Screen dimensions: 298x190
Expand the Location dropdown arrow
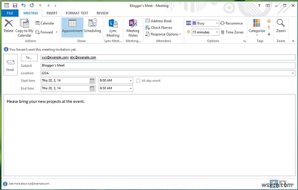(x=293, y=73)
